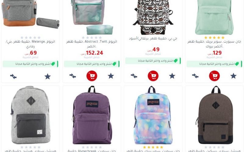
Task: View the pastel bokeh JanSport backpack image
Action: click(x=153, y=115)
